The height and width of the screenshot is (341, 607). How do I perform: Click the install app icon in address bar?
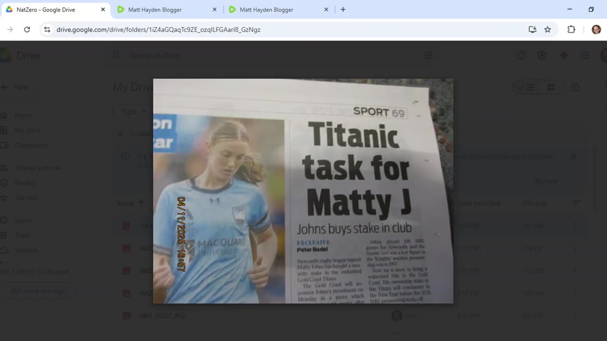(x=532, y=29)
